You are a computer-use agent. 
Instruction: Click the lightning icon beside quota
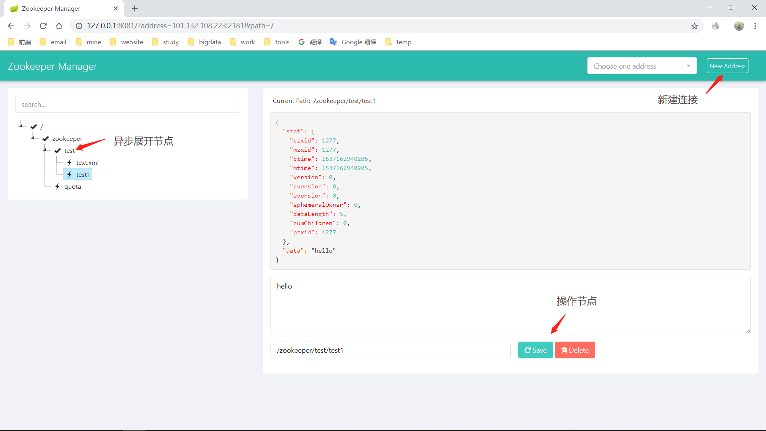point(57,187)
